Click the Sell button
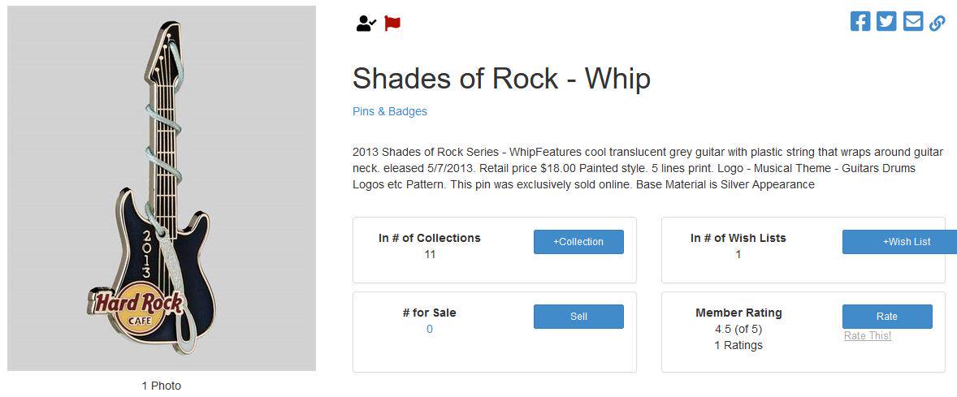The height and width of the screenshot is (397, 957). pos(578,317)
